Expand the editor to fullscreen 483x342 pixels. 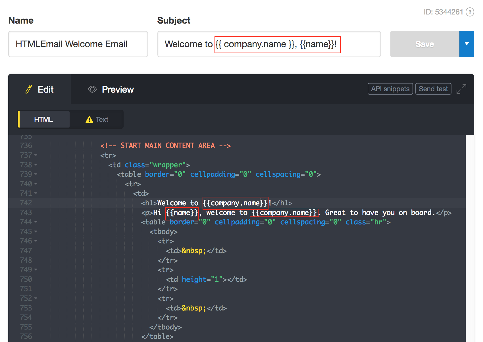pos(461,89)
